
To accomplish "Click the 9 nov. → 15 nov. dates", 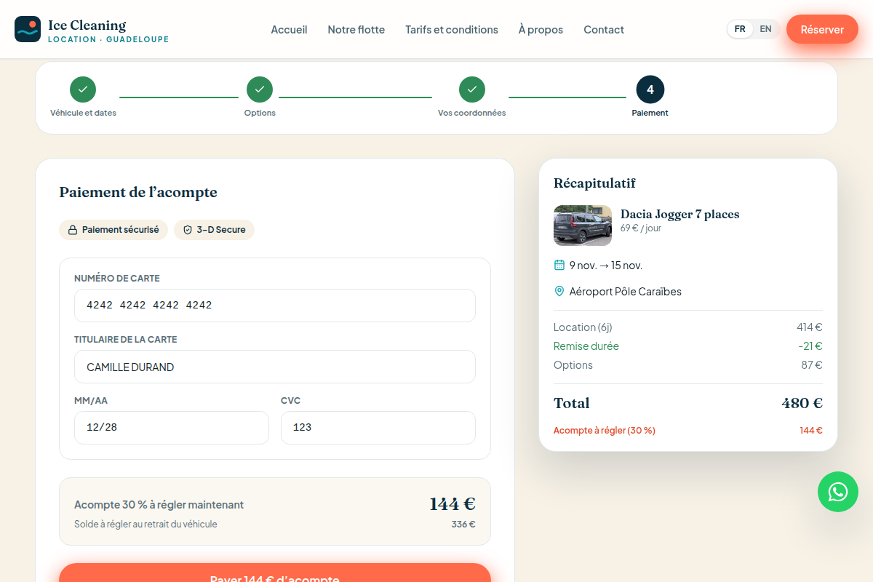I will 606,265.
